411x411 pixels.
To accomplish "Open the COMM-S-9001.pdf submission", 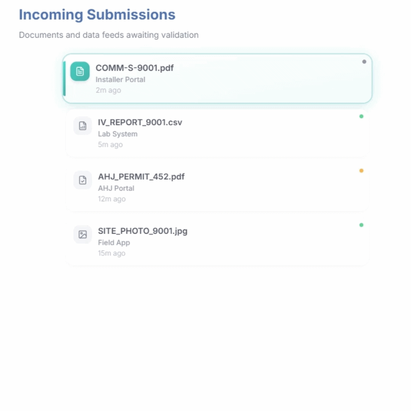I will click(x=134, y=68).
